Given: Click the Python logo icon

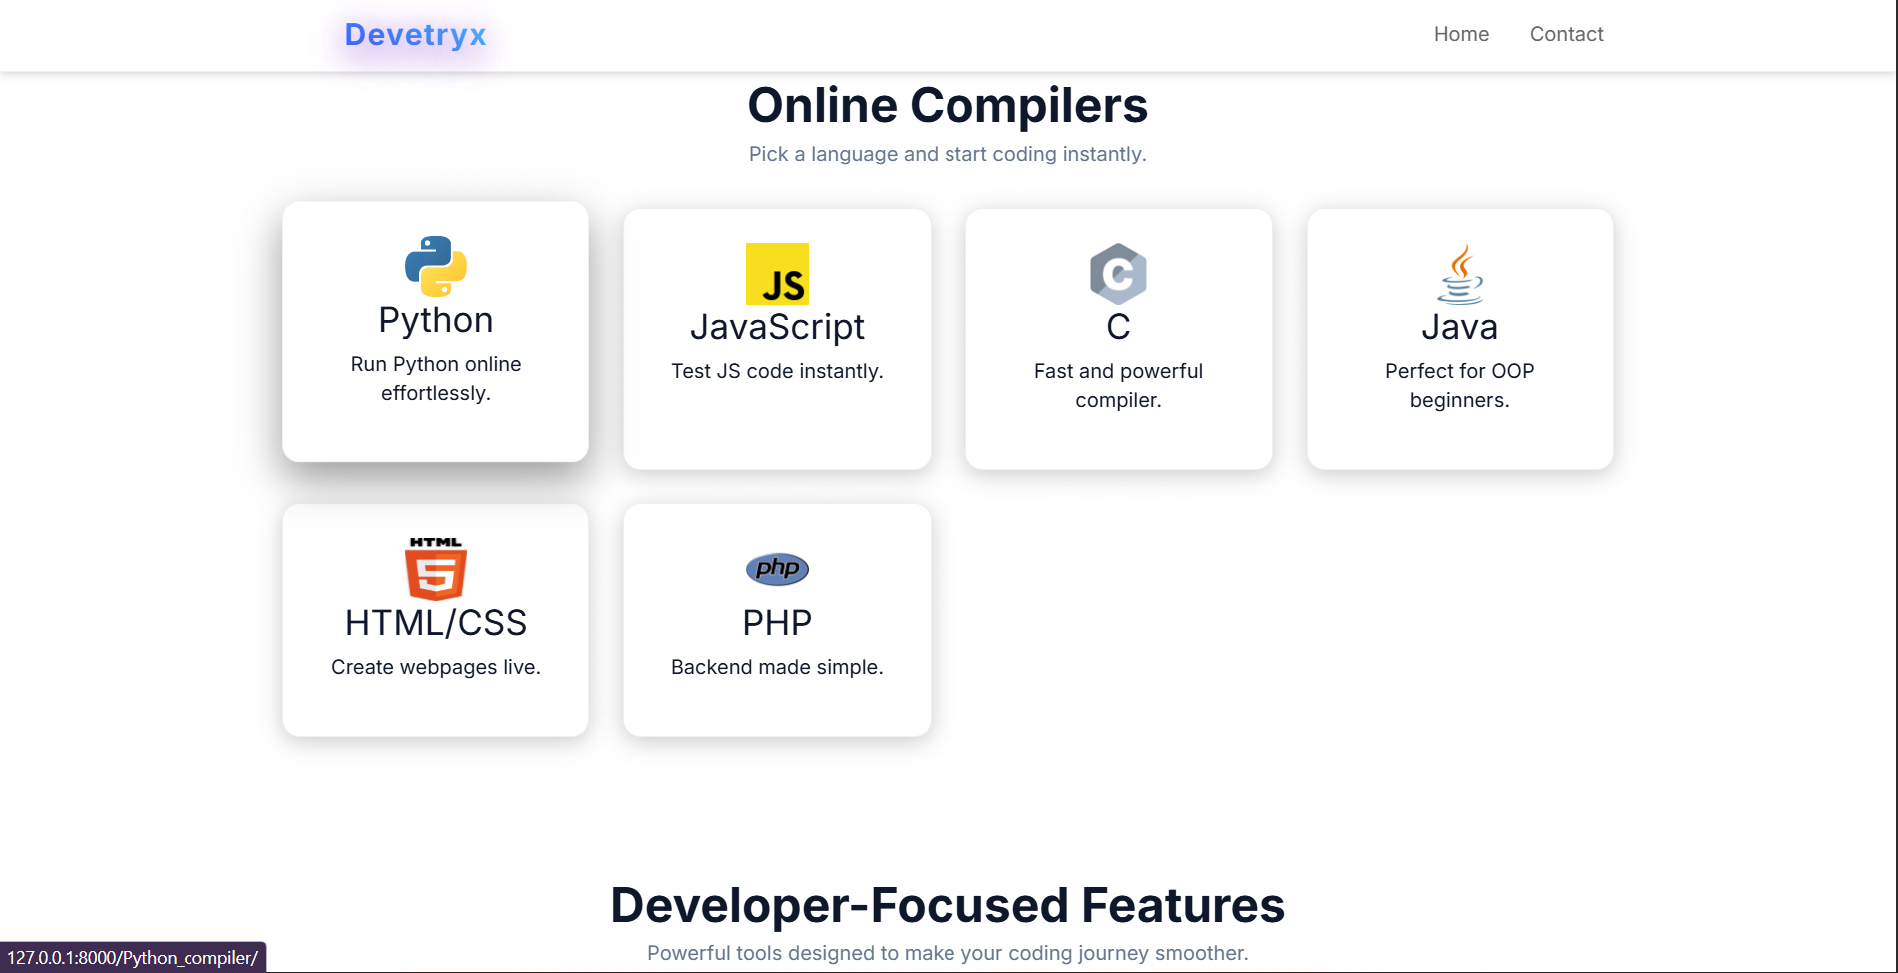Looking at the screenshot, I should tap(436, 266).
